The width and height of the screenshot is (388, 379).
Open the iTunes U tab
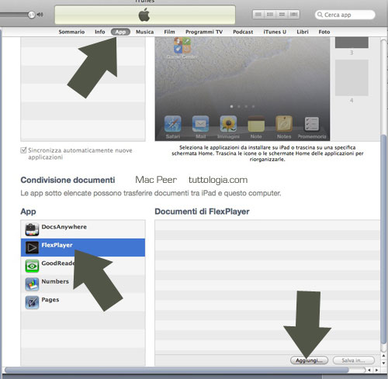(275, 32)
